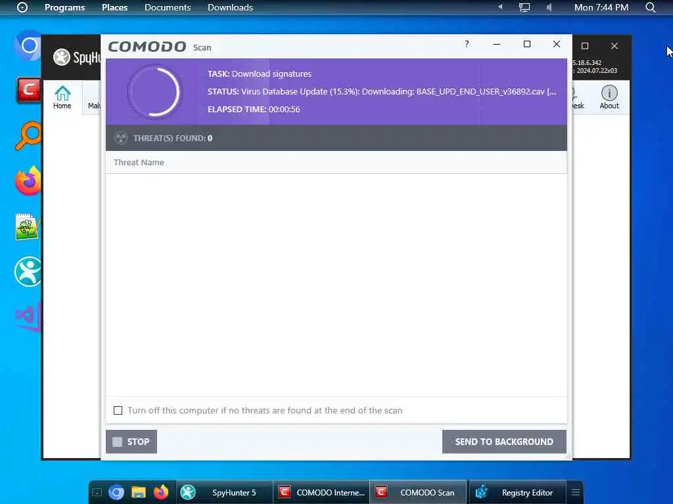
Task: Switch to SpyHunter 5 taskbar item
Action: pos(224,492)
